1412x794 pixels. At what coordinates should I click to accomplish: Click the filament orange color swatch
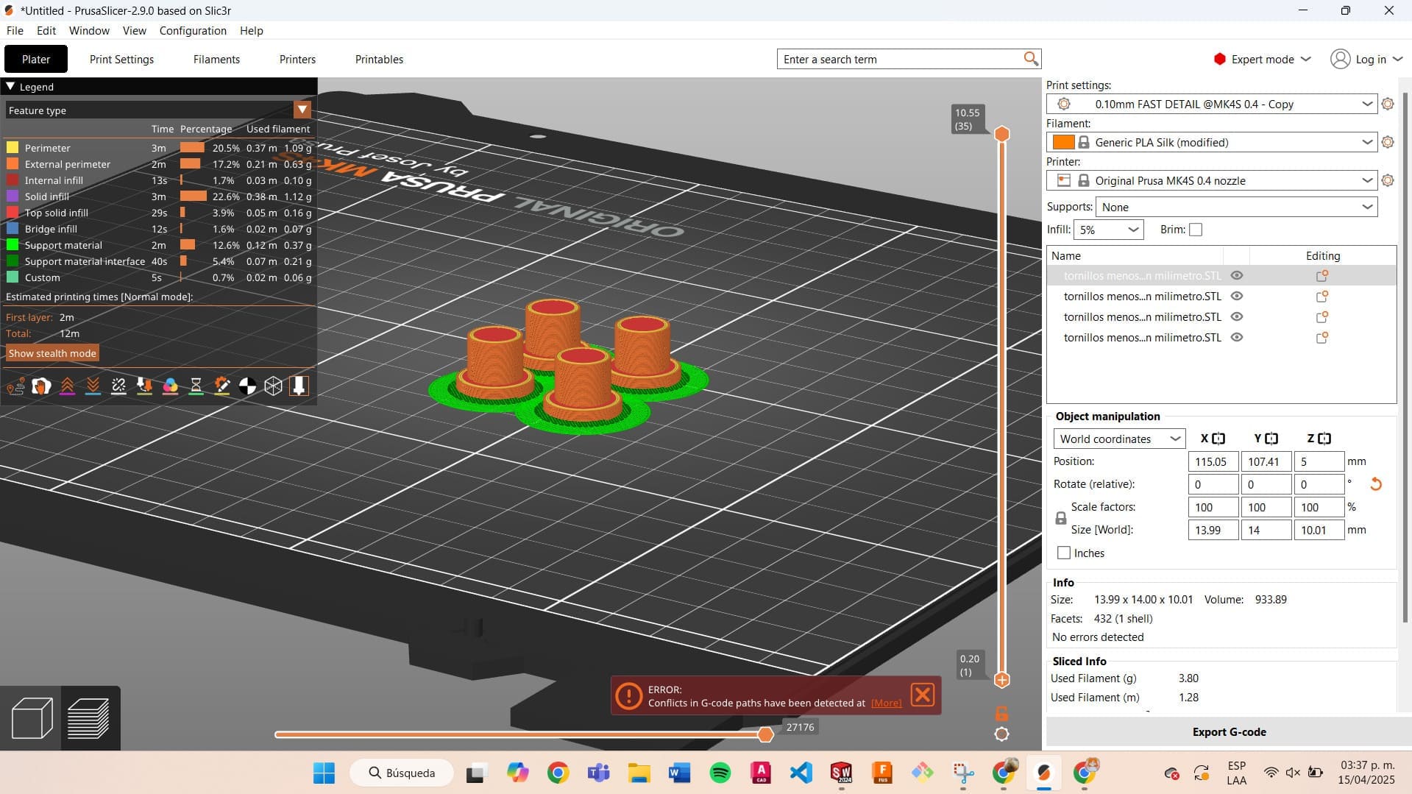pyautogui.click(x=1063, y=142)
